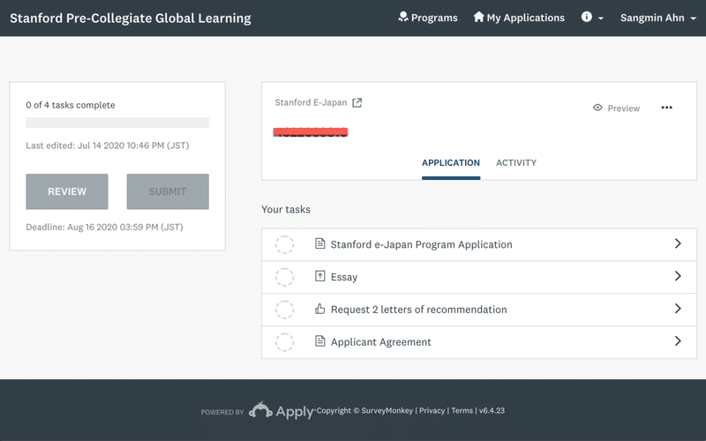
Task: Open the Applicant Agreement task
Action: click(479, 342)
